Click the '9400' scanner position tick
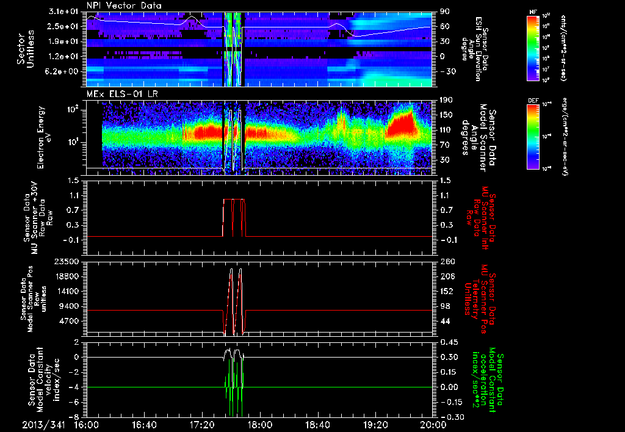The image size is (625, 432). (x=68, y=306)
